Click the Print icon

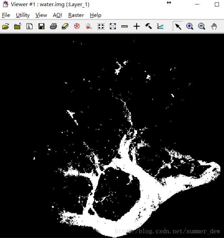point(53,26)
